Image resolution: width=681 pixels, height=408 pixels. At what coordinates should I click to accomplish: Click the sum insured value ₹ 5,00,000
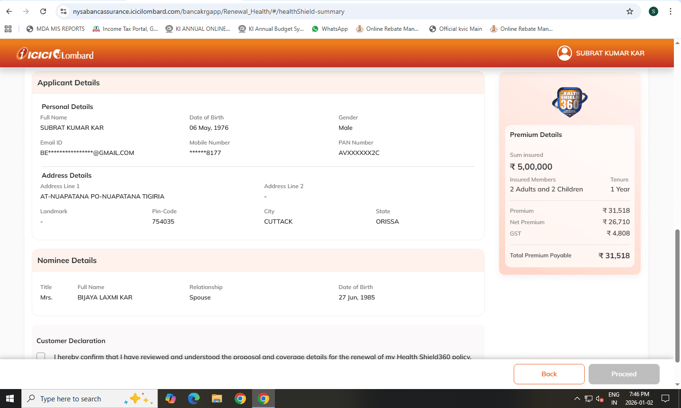(x=531, y=167)
